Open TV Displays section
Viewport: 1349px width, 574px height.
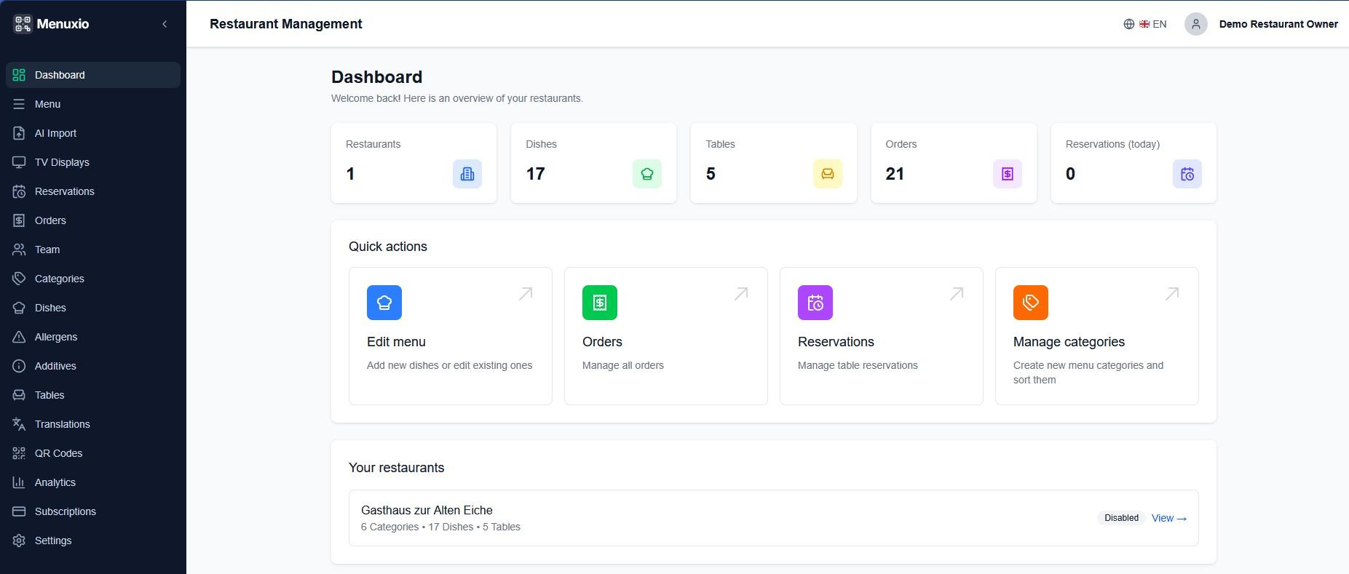point(93,162)
